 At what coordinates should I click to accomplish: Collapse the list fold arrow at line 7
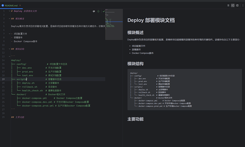click(9, 34)
